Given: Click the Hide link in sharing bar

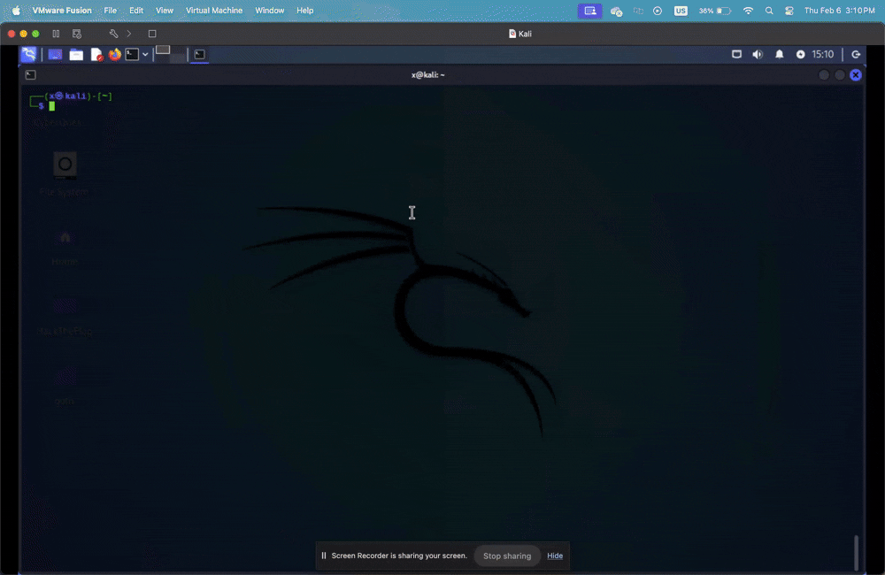Looking at the screenshot, I should point(555,556).
